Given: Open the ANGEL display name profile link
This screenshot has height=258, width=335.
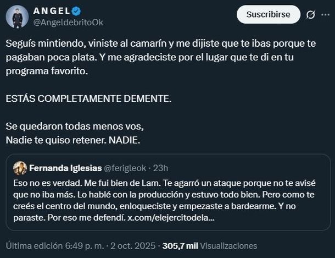Looking at the screenshot, I should point(50,11).
